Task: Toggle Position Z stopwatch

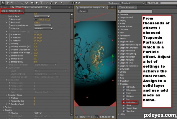Action: (x=9, y=23)
